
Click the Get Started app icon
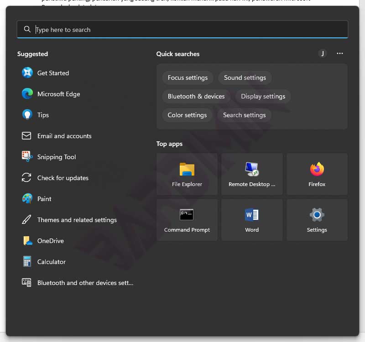click(27, 73)
